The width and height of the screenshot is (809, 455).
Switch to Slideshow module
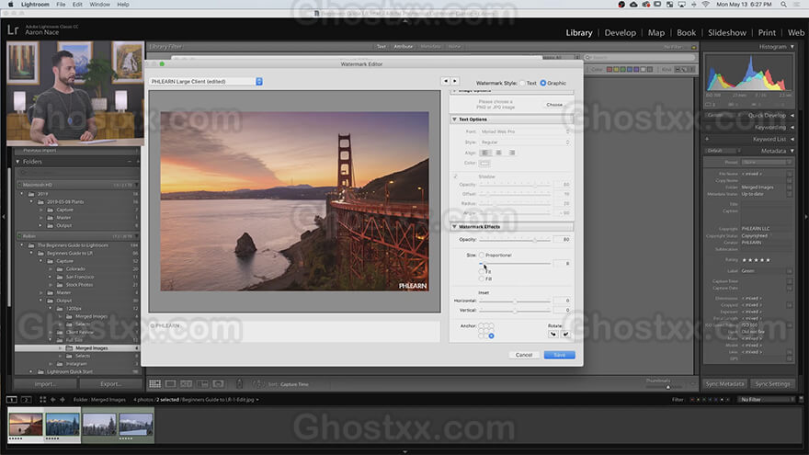click(727, 32)
